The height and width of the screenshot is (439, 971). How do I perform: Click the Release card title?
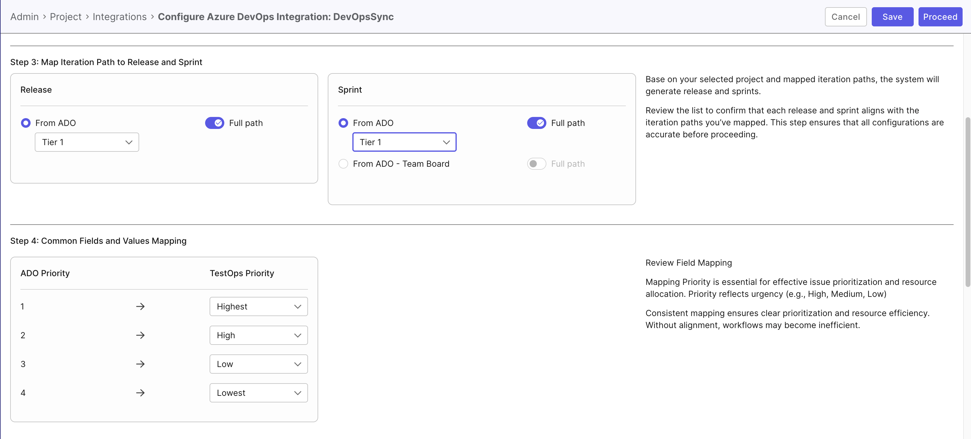36,90
